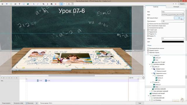Click the Redo arrow icon

[x=38, y=4]
